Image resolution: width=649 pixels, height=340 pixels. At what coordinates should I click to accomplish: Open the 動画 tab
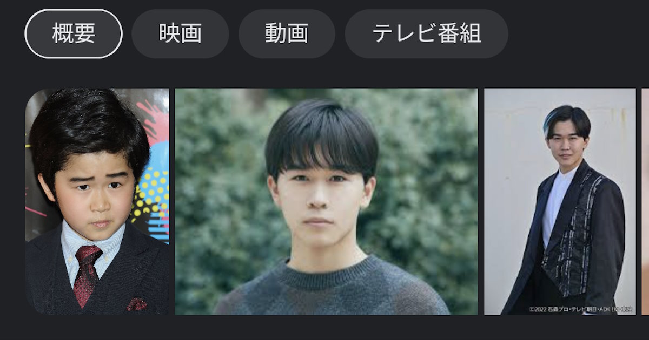[x=287, y=33]
